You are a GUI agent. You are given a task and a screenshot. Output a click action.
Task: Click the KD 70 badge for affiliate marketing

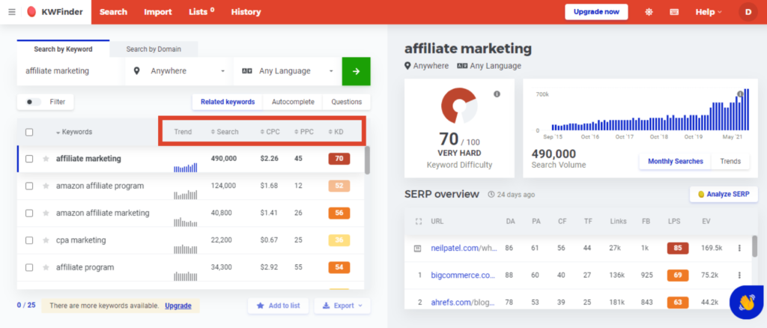point(339,159)
